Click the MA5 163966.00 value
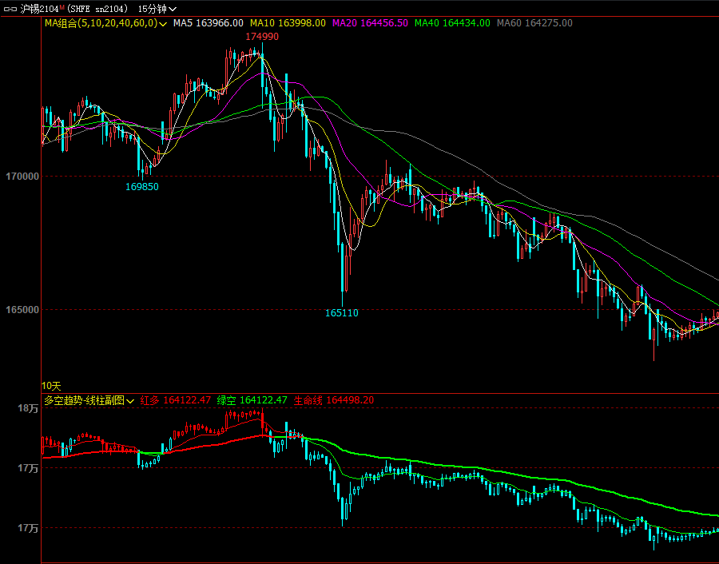This screenshot has width=719, height=564. coord(209,23)
